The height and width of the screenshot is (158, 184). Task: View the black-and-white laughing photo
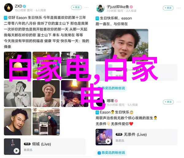pos(17,93)
